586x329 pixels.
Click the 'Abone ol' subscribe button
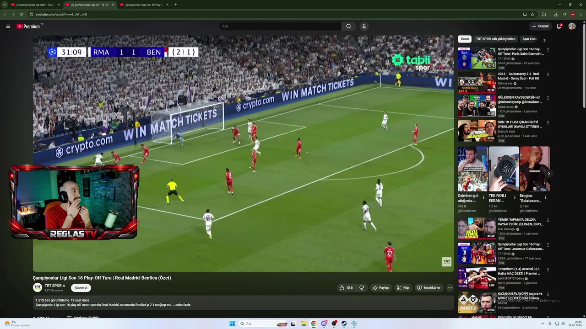pos(81,288)
